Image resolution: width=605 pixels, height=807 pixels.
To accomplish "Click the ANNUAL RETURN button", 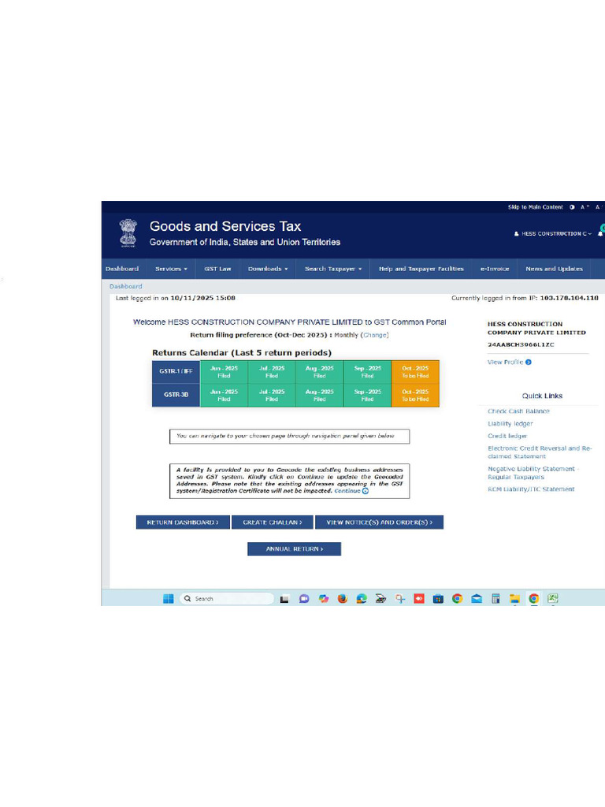I will (295, 549).
